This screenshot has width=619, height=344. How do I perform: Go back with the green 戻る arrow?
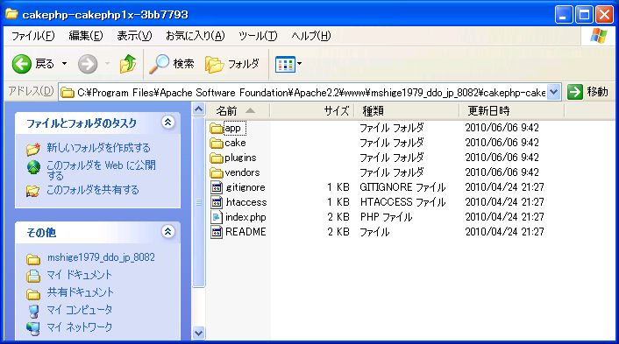coord(21,64)
